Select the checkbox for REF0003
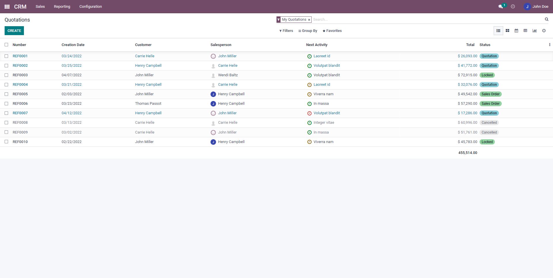553x278 pixels. click(6, 75)
